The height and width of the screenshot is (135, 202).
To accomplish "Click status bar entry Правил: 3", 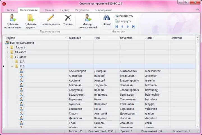I will tap(126, 131).
